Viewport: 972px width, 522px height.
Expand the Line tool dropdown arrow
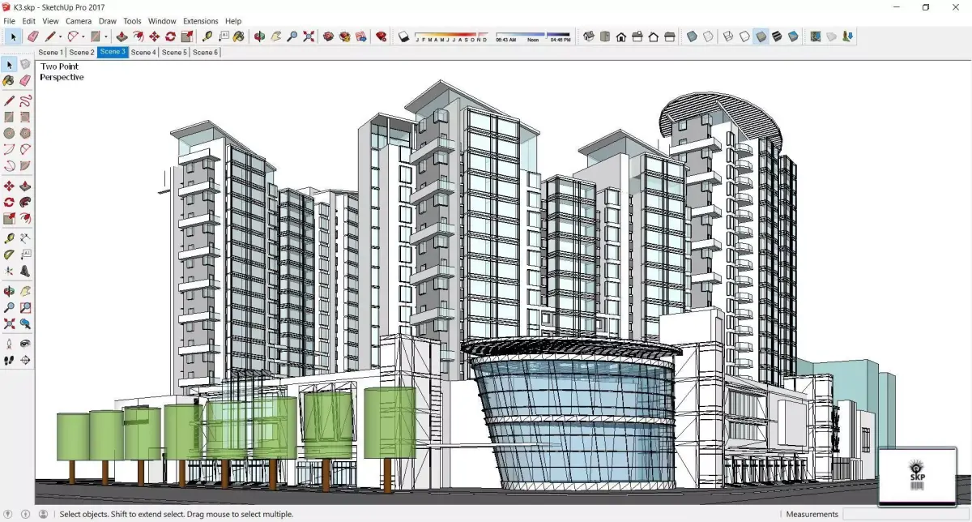(x=60, y=36)
